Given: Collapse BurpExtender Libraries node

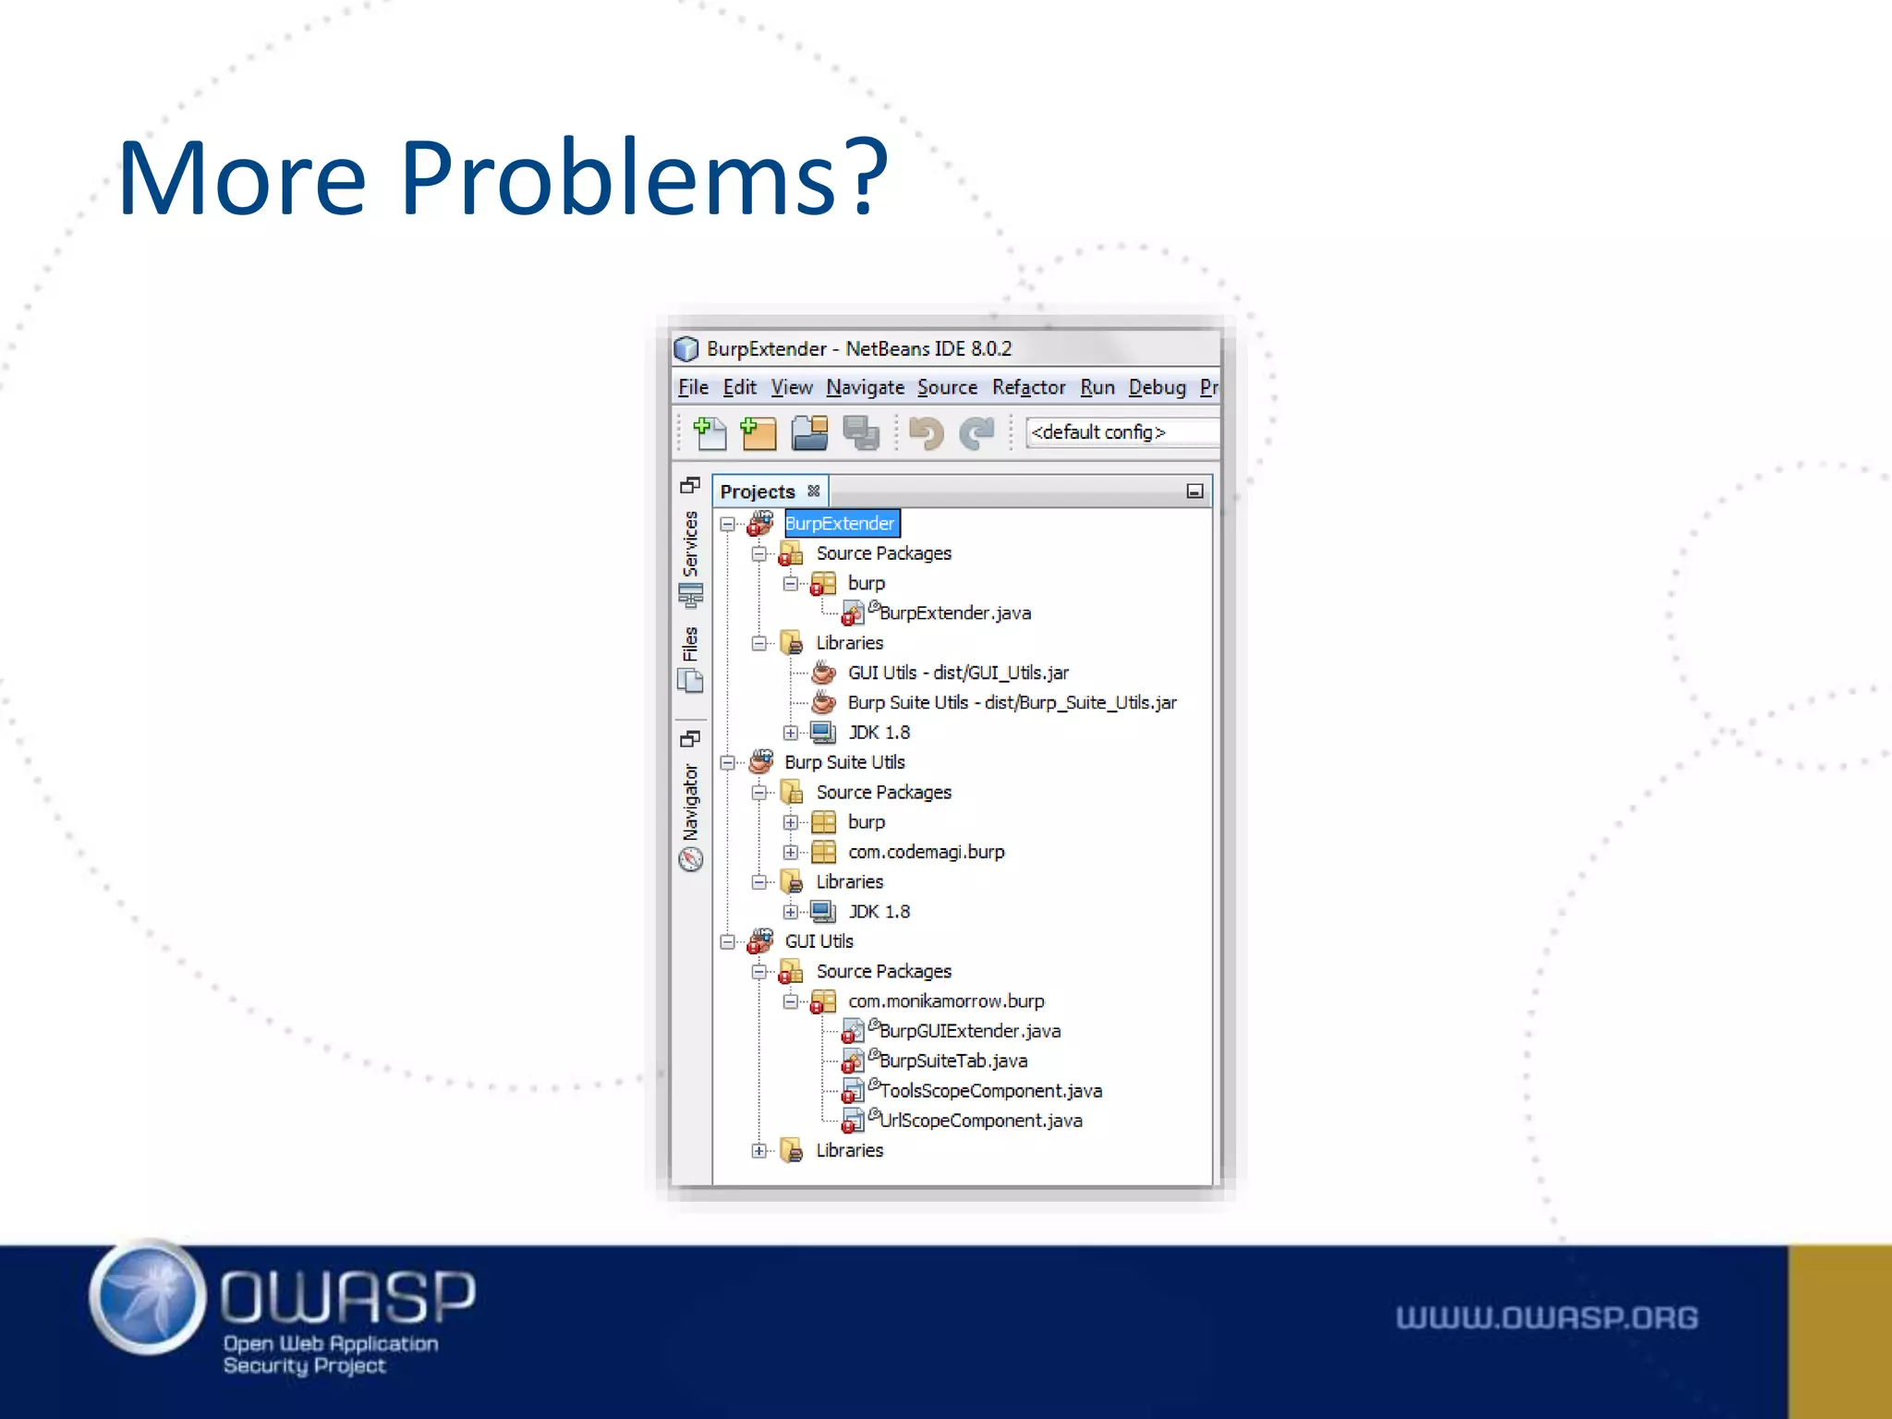Looking at the screenshot, I should (759, 643).
